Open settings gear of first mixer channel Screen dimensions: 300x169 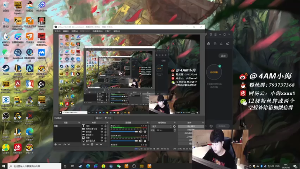[145, 131]
